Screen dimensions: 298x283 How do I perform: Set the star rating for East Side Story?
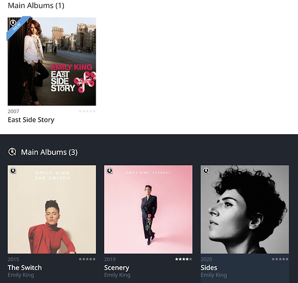pyautogui.click(x=87, y=112)
